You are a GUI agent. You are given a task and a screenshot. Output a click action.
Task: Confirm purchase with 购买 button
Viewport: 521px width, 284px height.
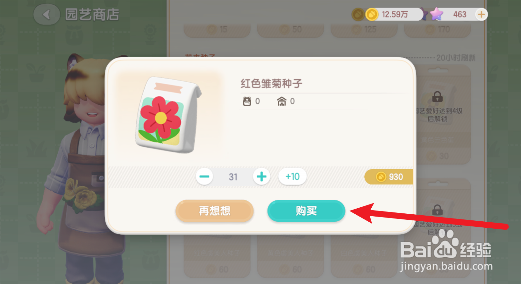tap(306, 211)
